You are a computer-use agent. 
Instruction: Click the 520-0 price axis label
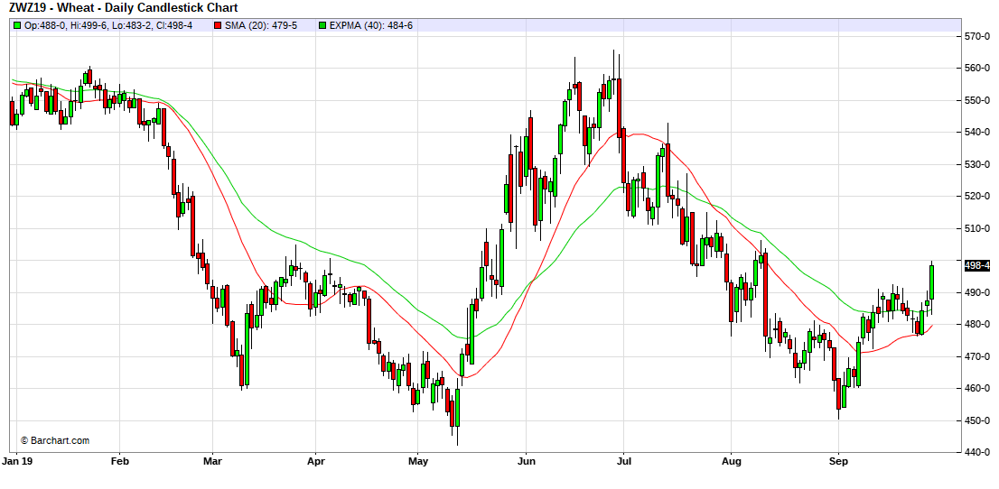tap(977, 196)
